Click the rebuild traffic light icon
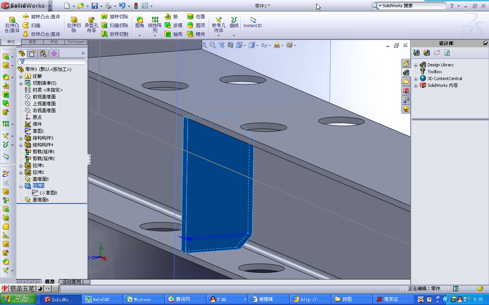This screenshot has height=305, width=489. coord(136,6)
